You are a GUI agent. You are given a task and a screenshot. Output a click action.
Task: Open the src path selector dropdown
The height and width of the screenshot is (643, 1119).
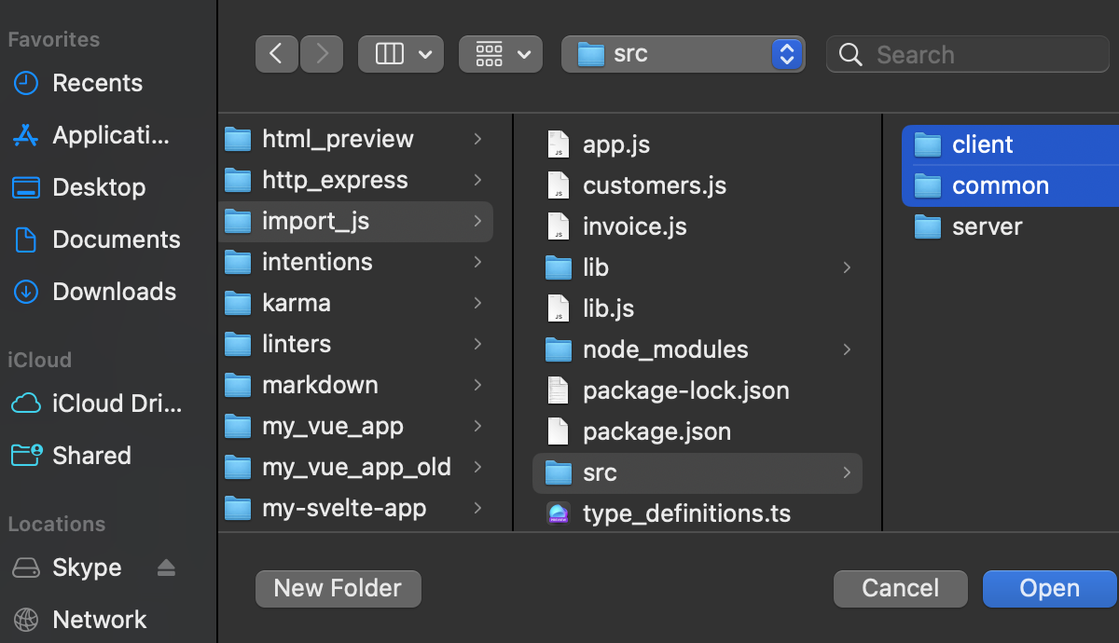684,53
